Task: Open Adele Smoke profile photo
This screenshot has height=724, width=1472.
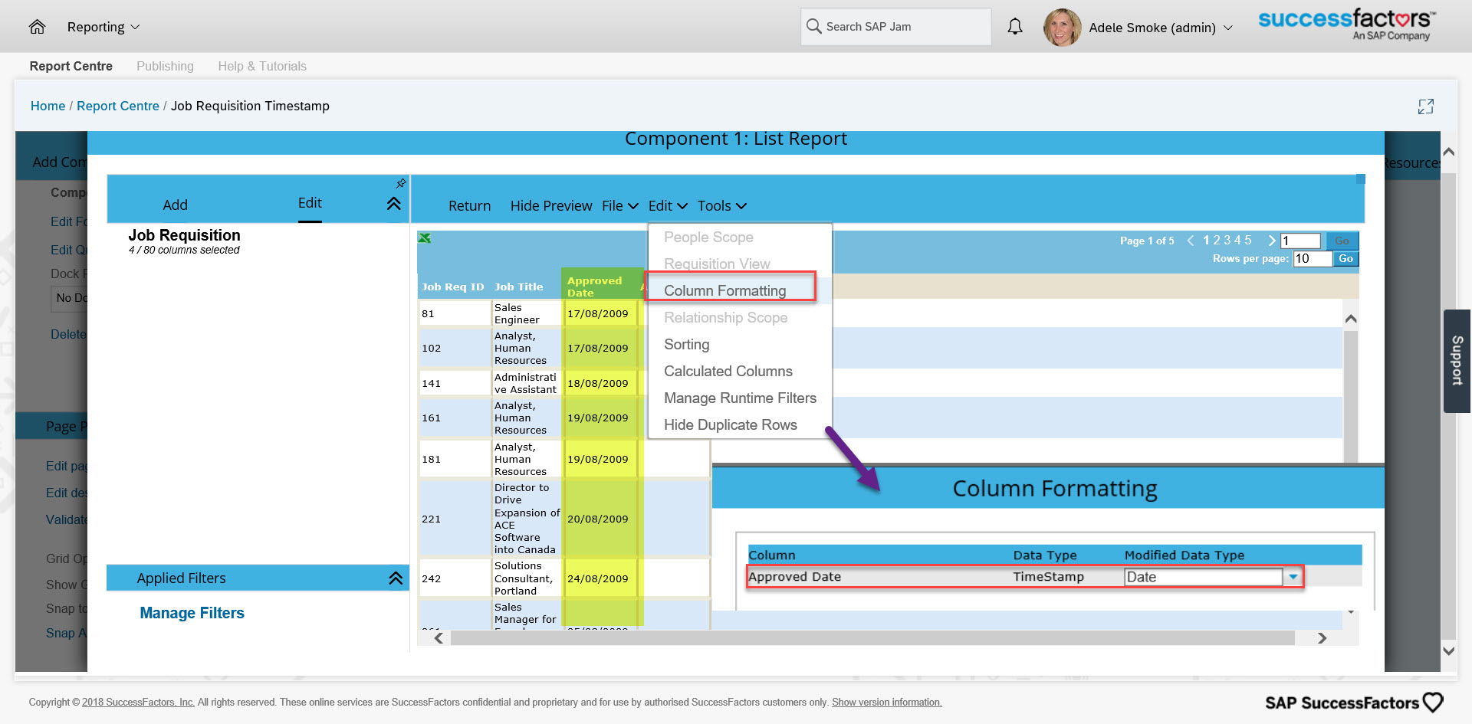Action: click(1062, 27)
